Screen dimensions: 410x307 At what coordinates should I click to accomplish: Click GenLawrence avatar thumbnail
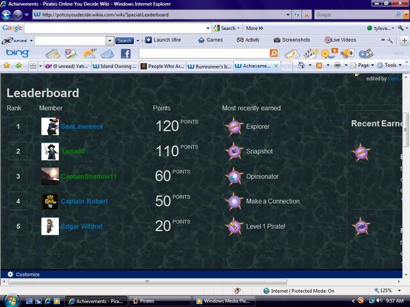point(50,127)
